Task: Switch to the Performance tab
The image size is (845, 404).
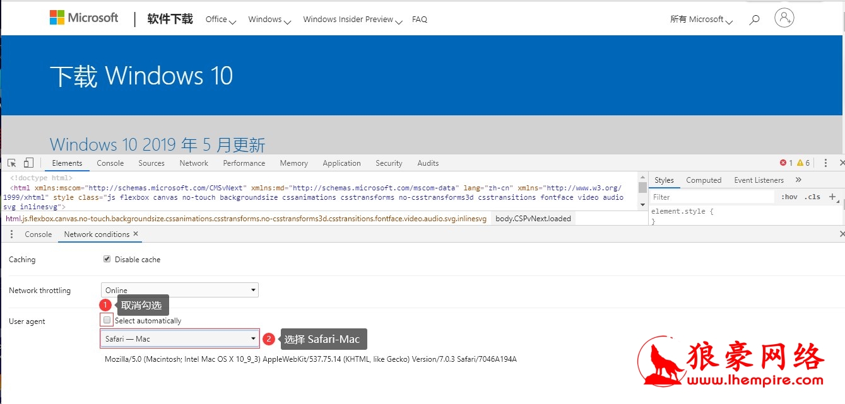Action: 244,163
